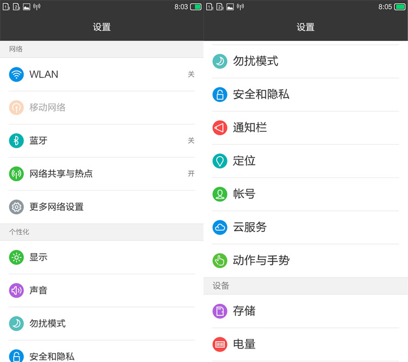Tap the blue padlock icon on the 8:05 screen

tap(220, 95)
